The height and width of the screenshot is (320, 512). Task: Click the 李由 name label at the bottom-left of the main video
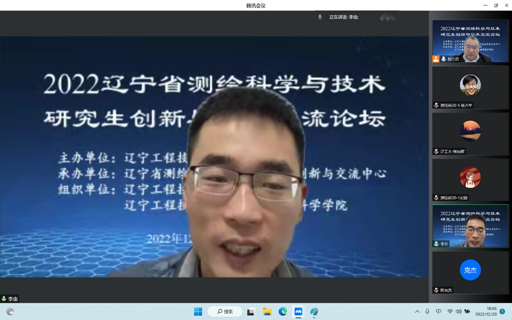pos(13,299)
